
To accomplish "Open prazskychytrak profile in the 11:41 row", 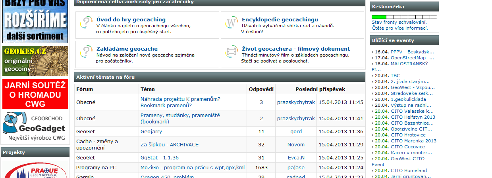I will coord(296,118).
